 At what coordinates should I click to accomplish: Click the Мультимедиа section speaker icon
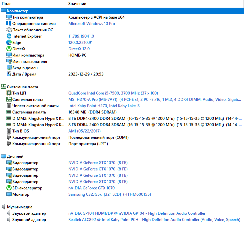(x=3, y=207)
